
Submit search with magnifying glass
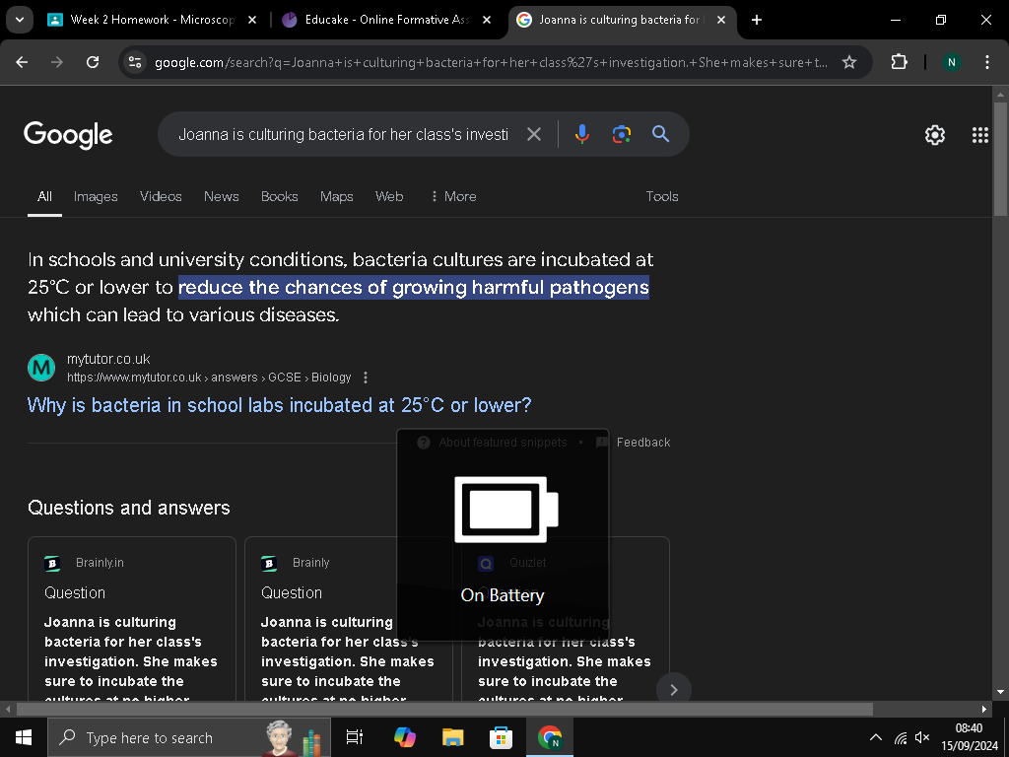pyautogui.click(x=661, y=134)
